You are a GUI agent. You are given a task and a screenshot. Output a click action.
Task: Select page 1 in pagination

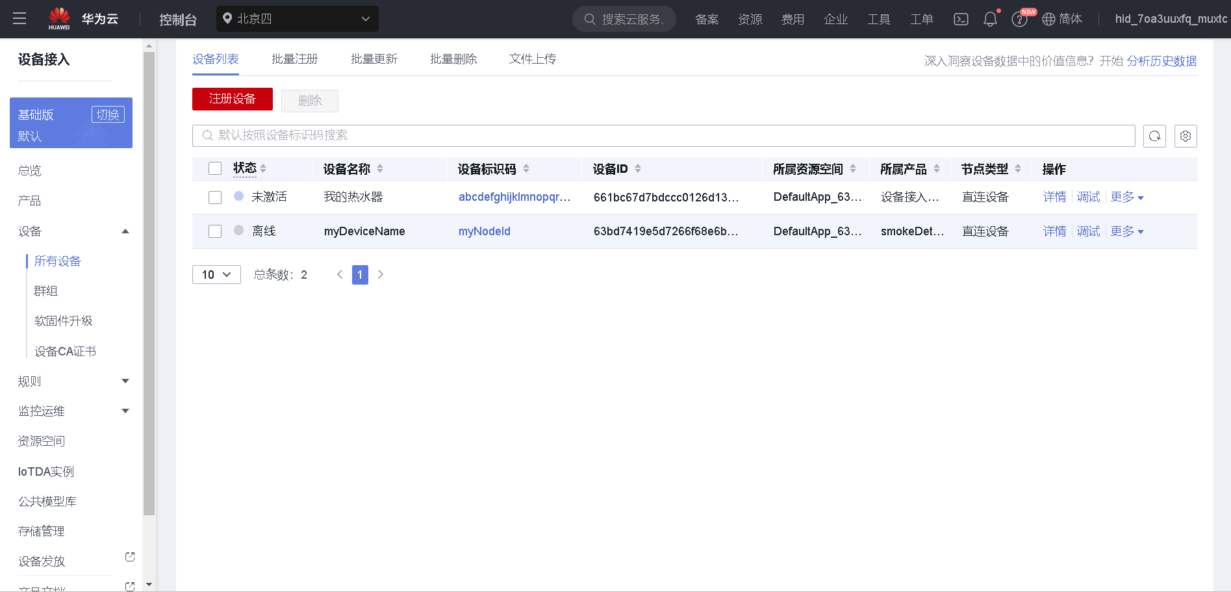click(x=360, y=274)
